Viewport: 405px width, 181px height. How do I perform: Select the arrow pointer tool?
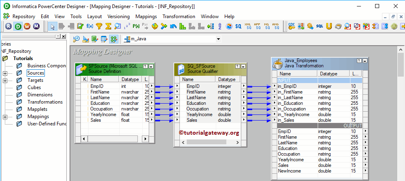point(53,26)
